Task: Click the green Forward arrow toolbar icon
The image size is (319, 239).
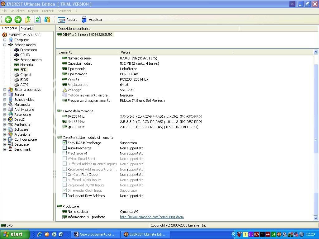Action: (x=18, y=20)
